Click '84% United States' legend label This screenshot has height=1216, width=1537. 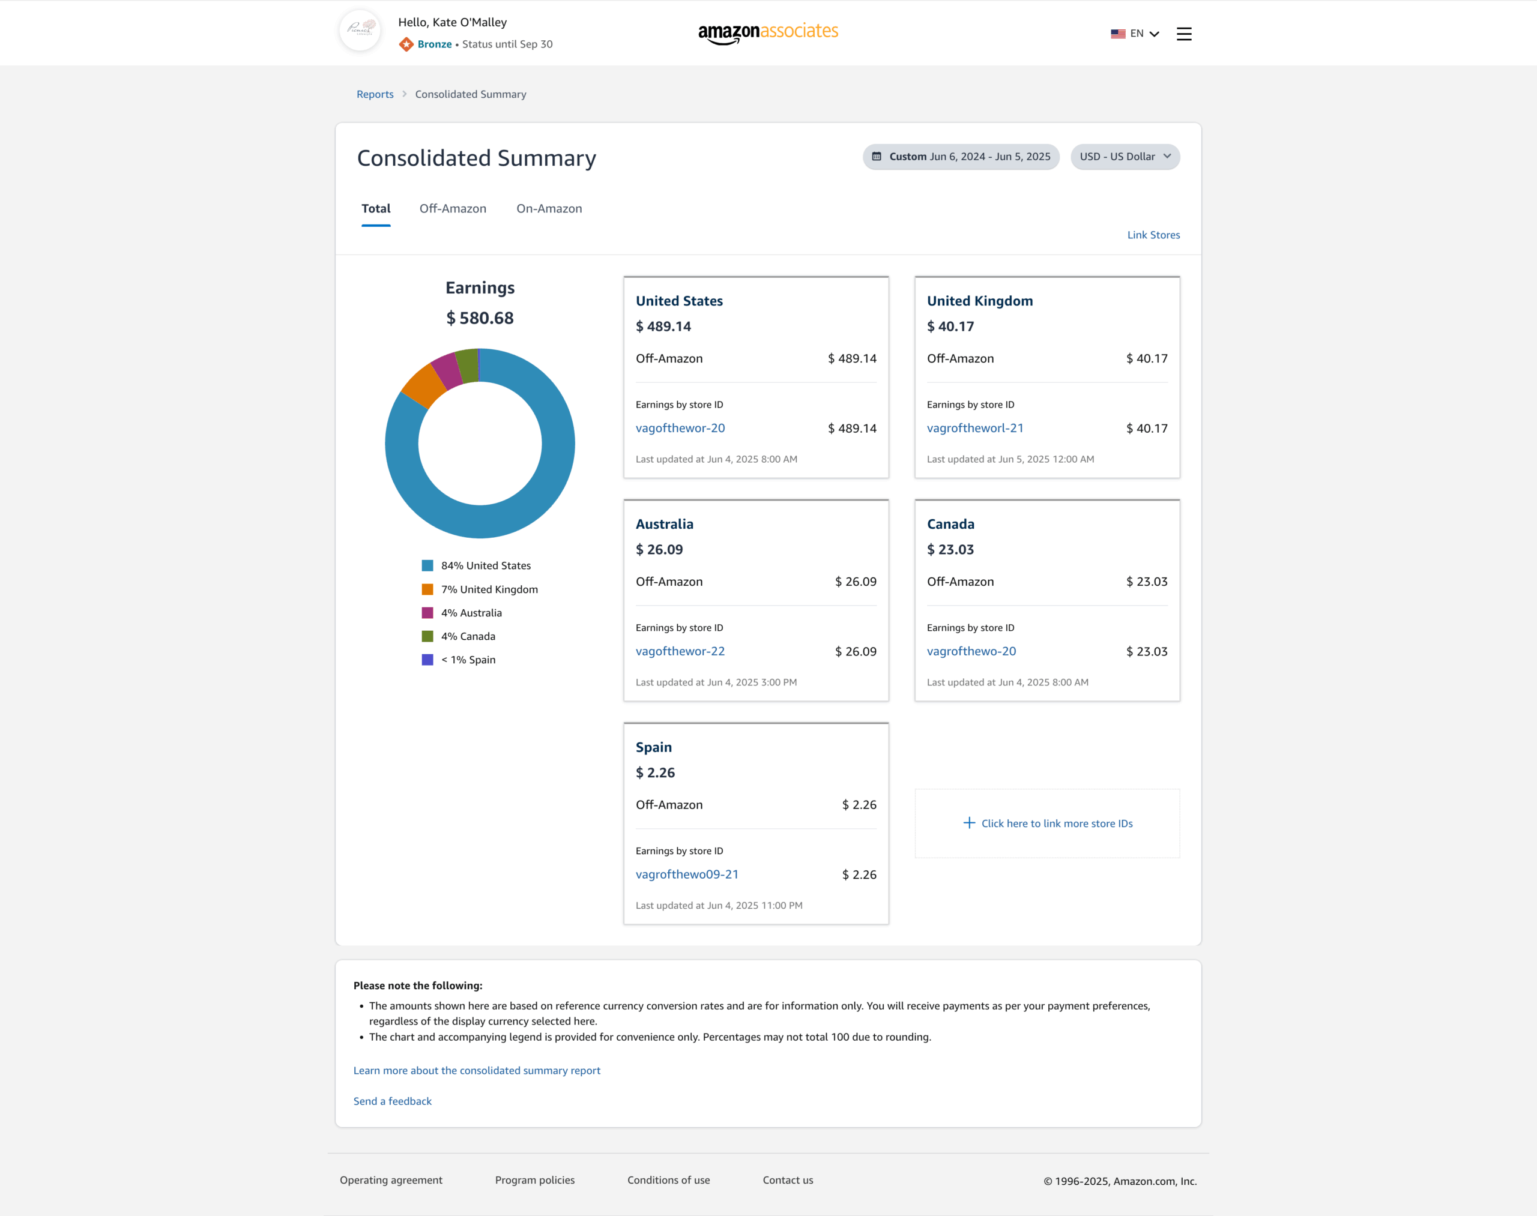pos(486,565)
